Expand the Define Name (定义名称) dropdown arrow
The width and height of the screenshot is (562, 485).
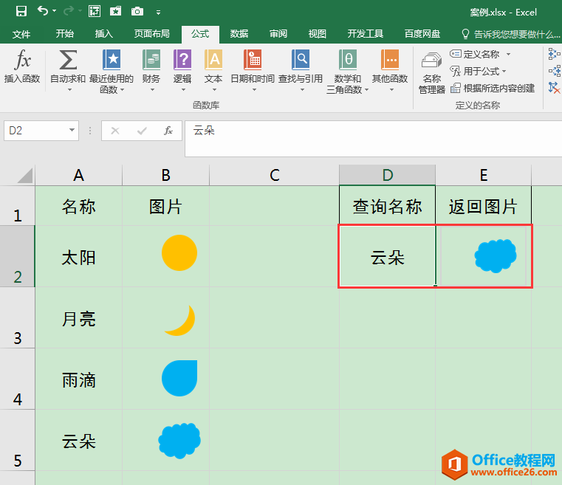coord(508,55)
